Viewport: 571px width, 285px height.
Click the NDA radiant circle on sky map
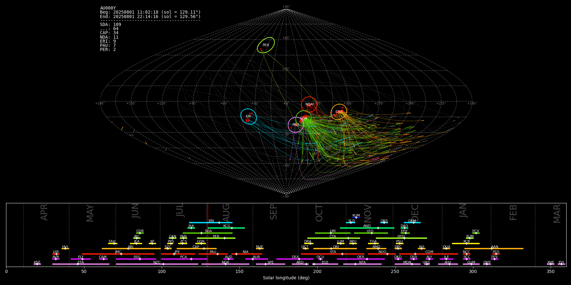[x=309, y=104]
